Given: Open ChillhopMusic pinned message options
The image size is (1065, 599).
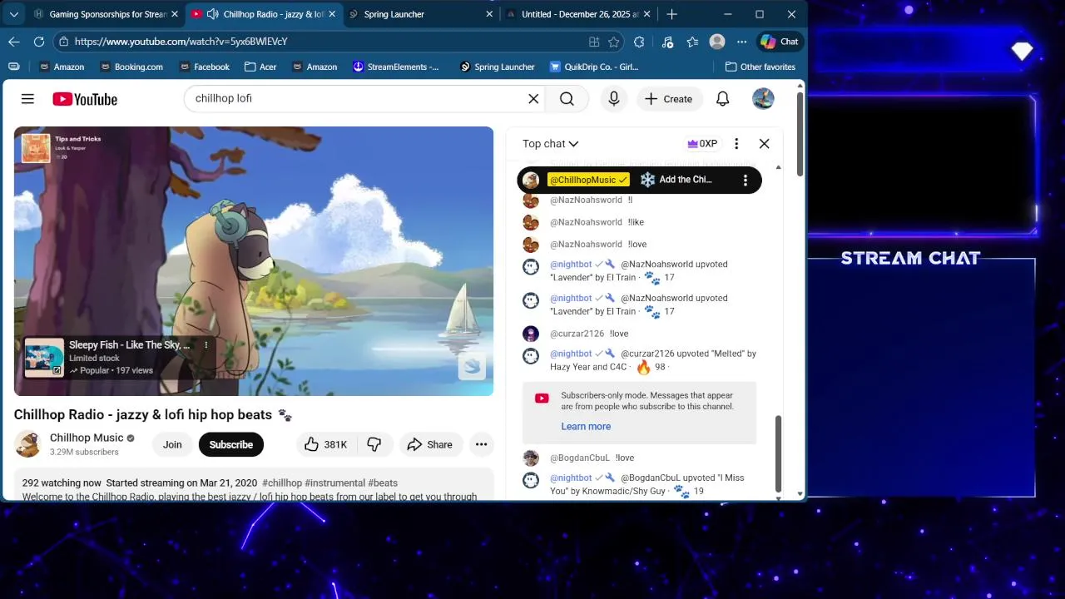Looking at the screenshot, I should (x=745, y=180).
